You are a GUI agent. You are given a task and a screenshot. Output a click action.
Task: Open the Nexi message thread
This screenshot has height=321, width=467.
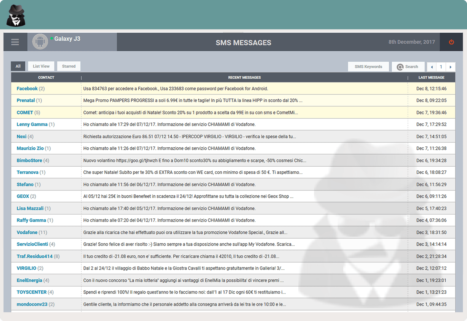(22, 137)
